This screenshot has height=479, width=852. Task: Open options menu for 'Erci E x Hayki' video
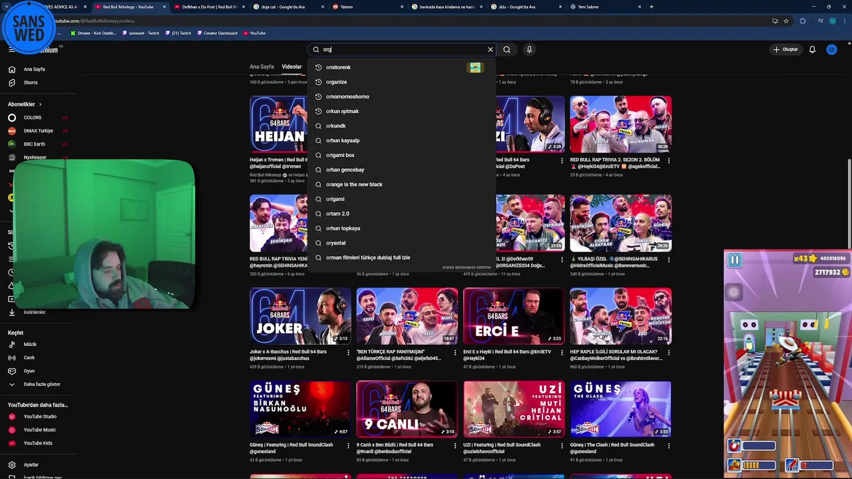[562, 353]
